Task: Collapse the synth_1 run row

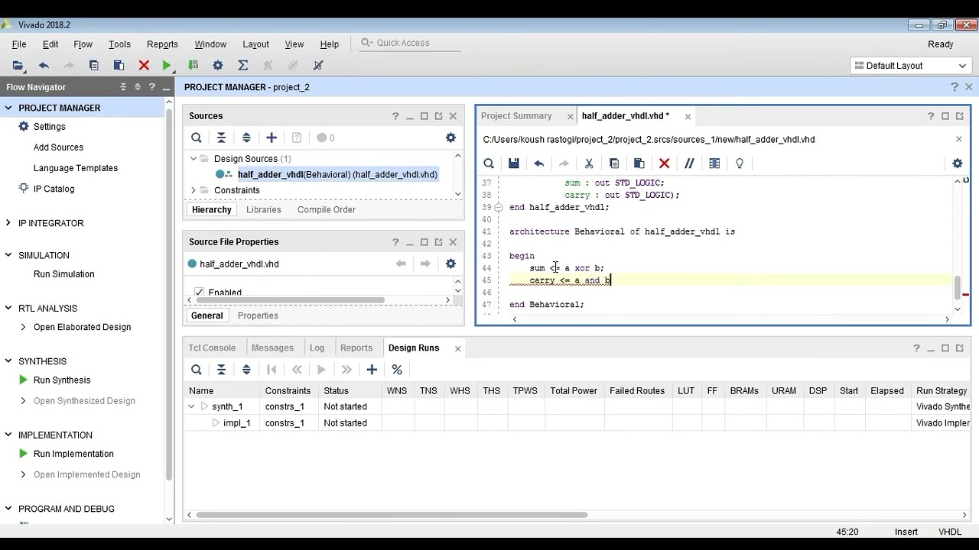Action: (x=191, y=406)
